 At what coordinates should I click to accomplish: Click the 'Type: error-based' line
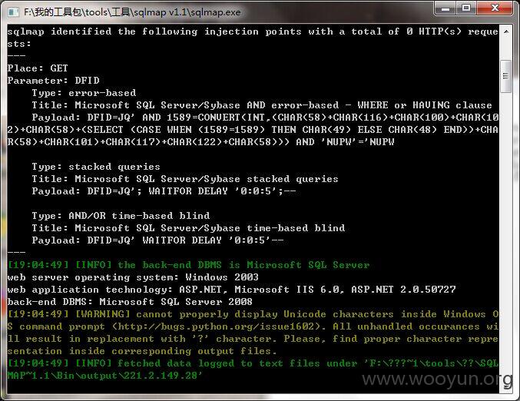pos(84,93)
